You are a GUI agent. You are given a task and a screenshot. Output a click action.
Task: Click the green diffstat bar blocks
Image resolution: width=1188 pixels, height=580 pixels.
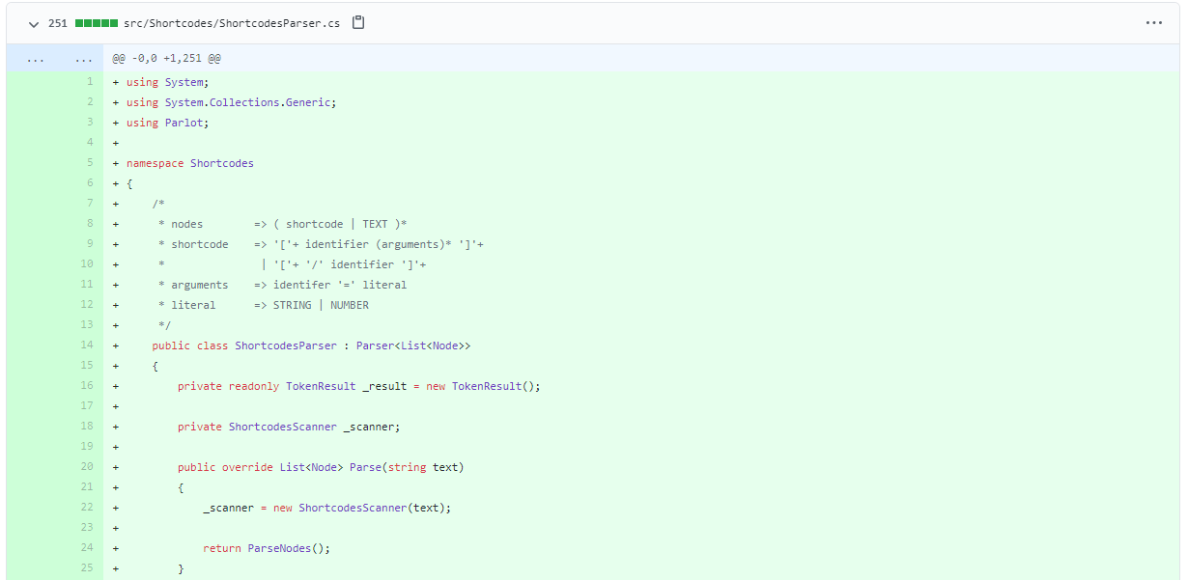click(x=96, y=23)
